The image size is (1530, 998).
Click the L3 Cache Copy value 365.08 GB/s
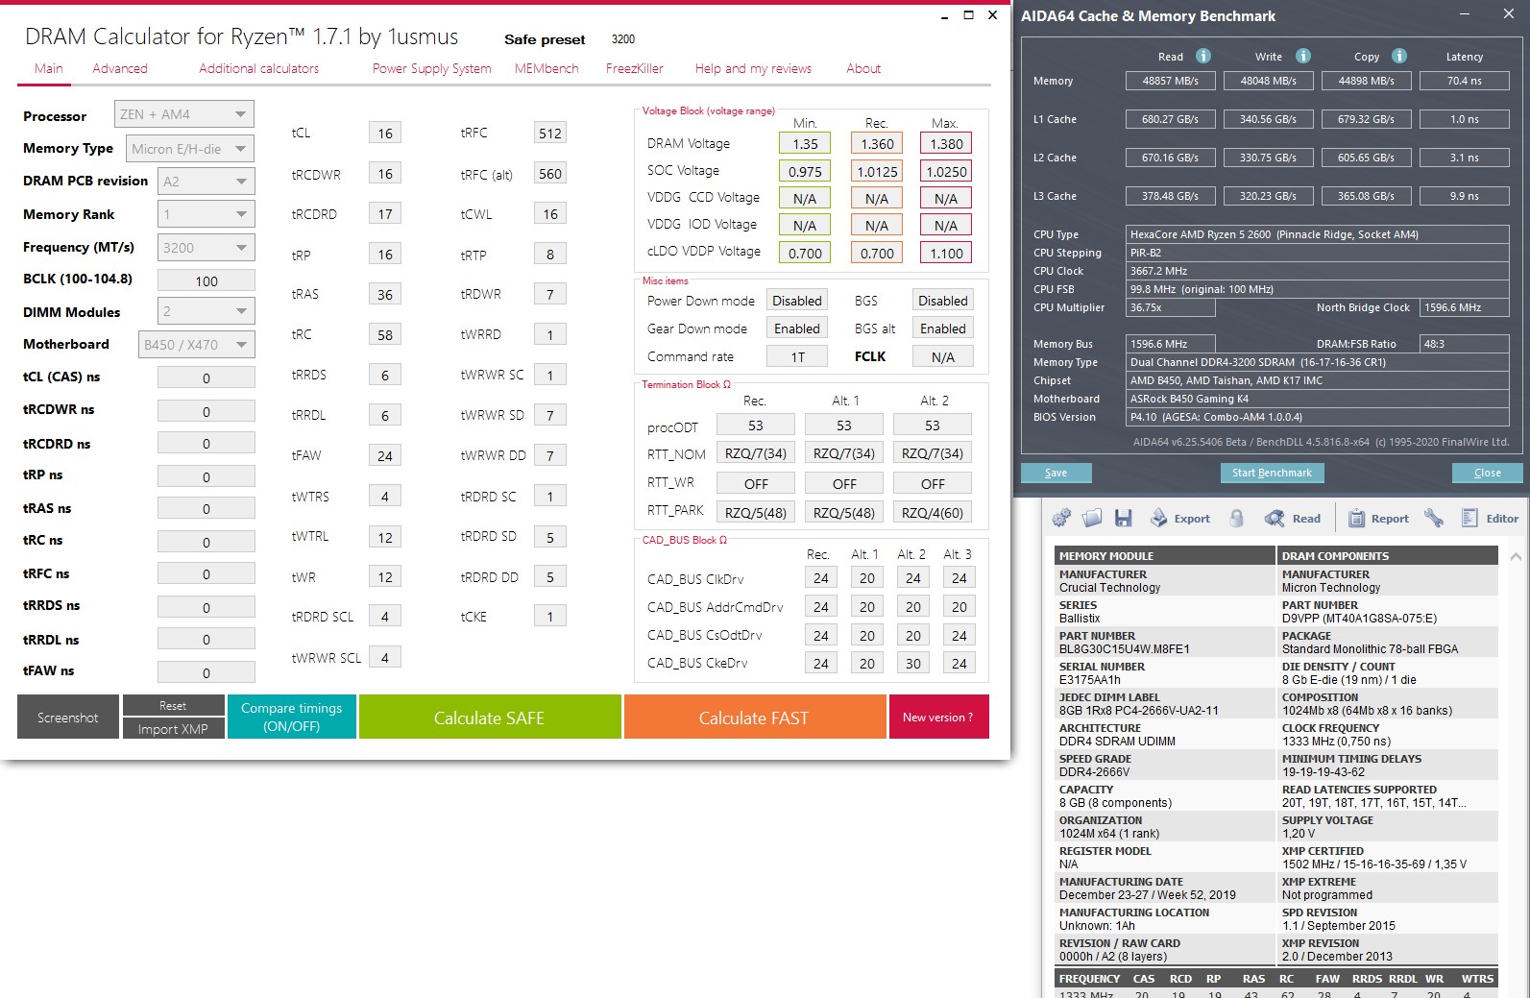1366,196
